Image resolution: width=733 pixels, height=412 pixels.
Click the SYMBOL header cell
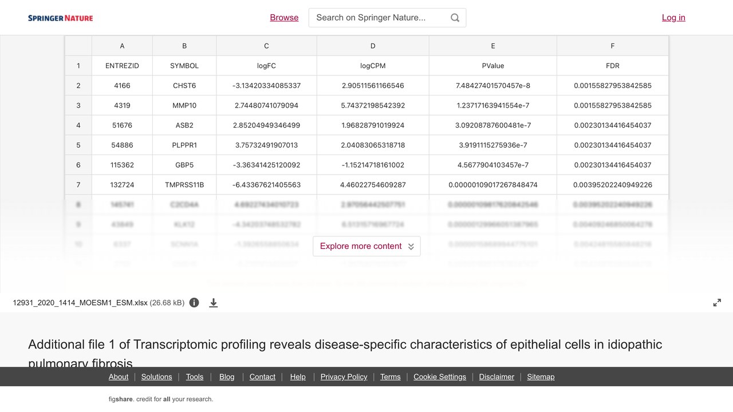pos(184,66)
